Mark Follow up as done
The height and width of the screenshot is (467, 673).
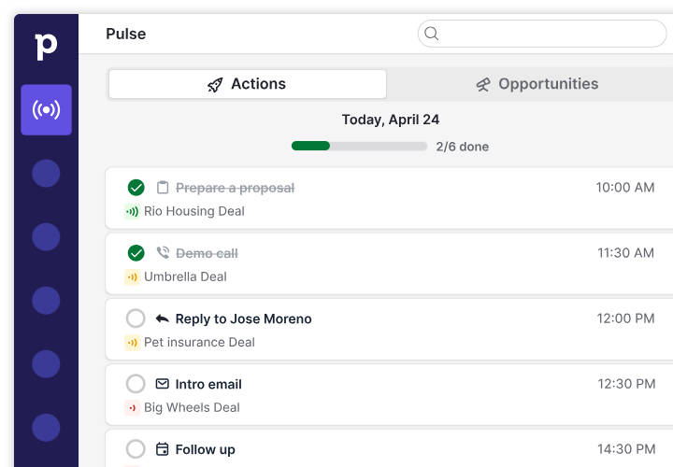(136, 449)
